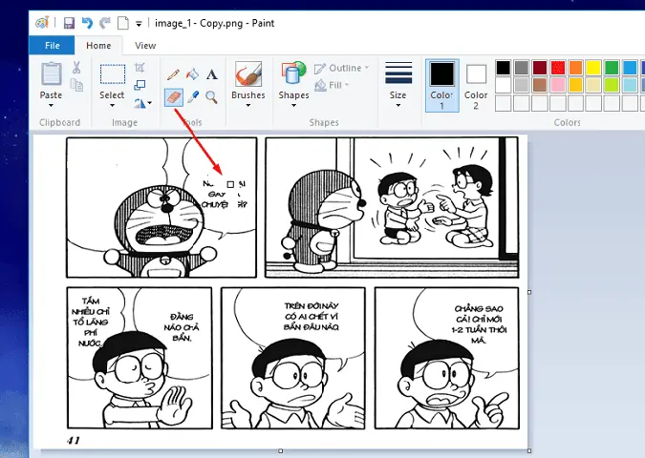Click the bottom center canvas resize handle
Screen dimensions: 645x458
tap(281, 451)
